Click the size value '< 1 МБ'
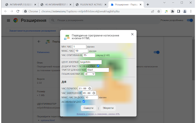The image size is (196, 123). coord(41,95)
